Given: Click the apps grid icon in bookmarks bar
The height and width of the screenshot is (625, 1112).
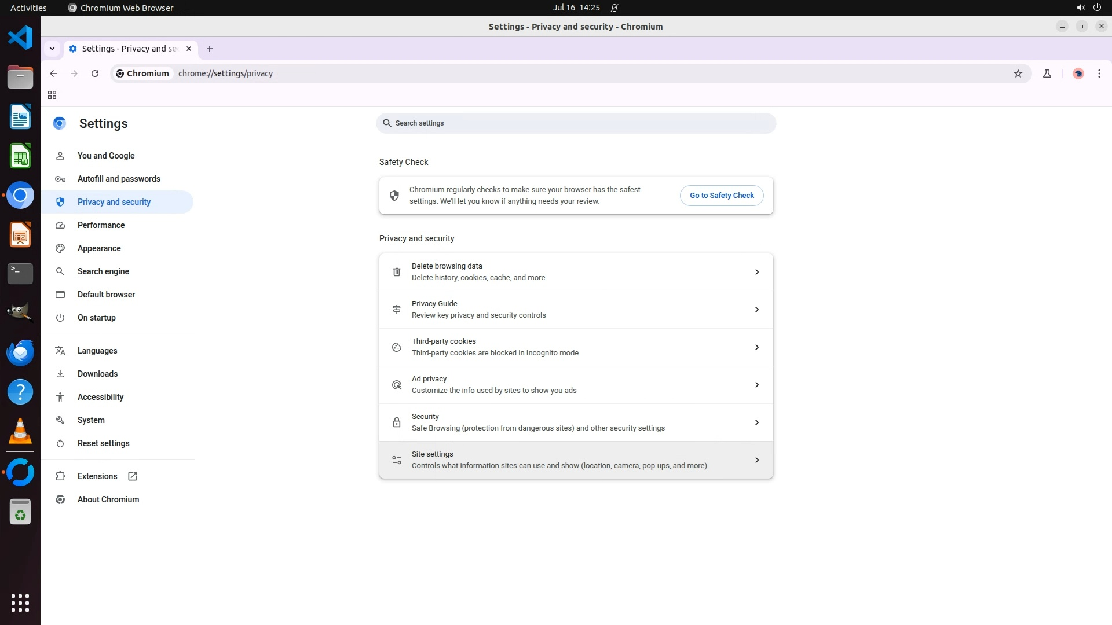Looking at the screenshot, I should (x=52, y=95).
